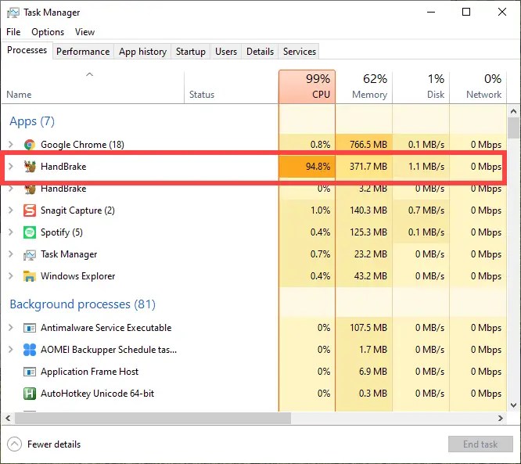Click the horizontal scrollbar thumb

153,418
